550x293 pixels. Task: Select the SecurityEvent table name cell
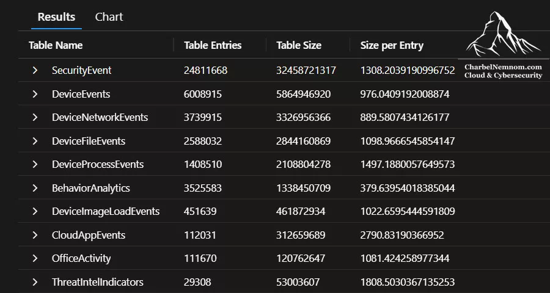pyautogui.click(x=82, y=70)
